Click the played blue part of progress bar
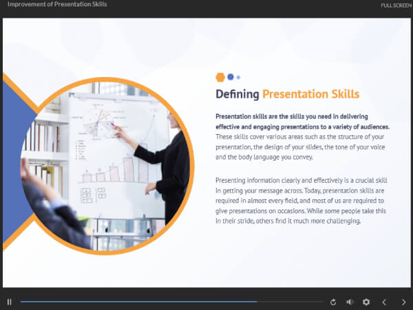413x310 pixels. (138, 302)
